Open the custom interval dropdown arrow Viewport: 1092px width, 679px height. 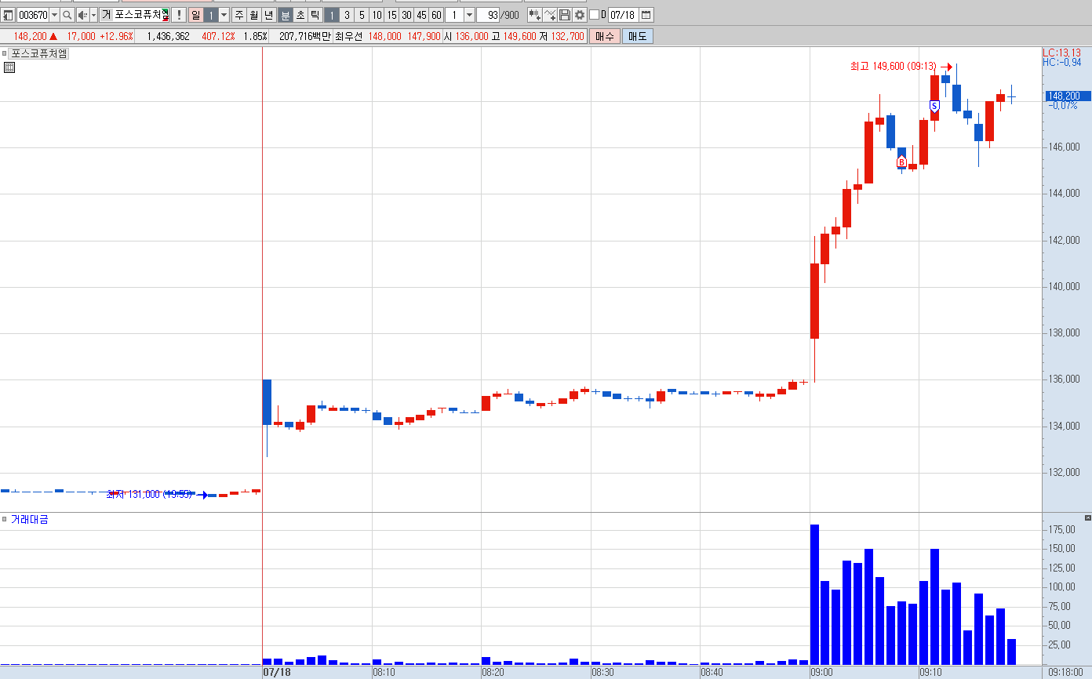(469, 15)
